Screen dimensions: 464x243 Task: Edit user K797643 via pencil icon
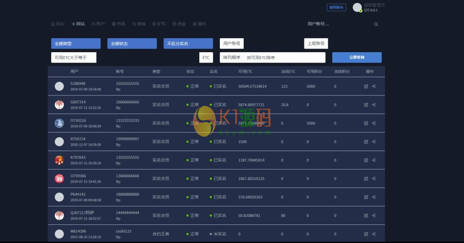(366, 160)
